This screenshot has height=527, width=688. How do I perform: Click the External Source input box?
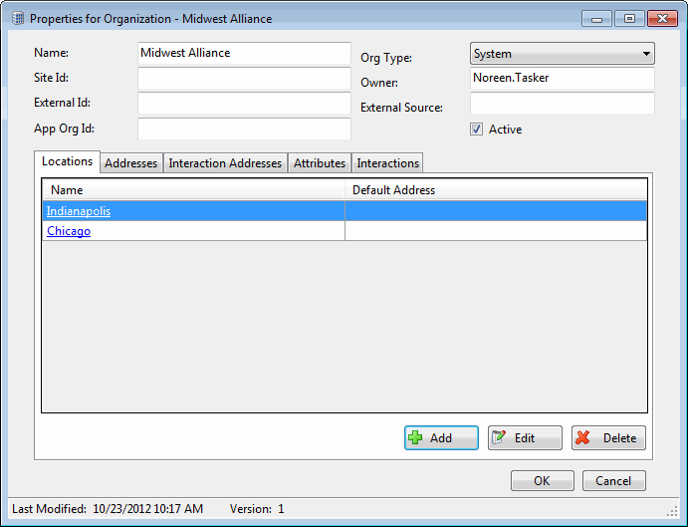(x=562, y=104)
